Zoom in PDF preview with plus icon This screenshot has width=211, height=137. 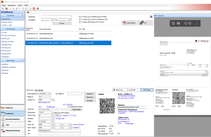[x=190, y=23]
